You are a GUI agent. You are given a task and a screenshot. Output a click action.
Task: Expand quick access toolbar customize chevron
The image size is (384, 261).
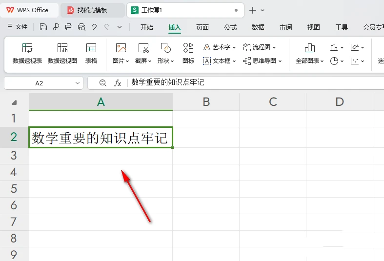pyautogui.click(x=120, y=27)
